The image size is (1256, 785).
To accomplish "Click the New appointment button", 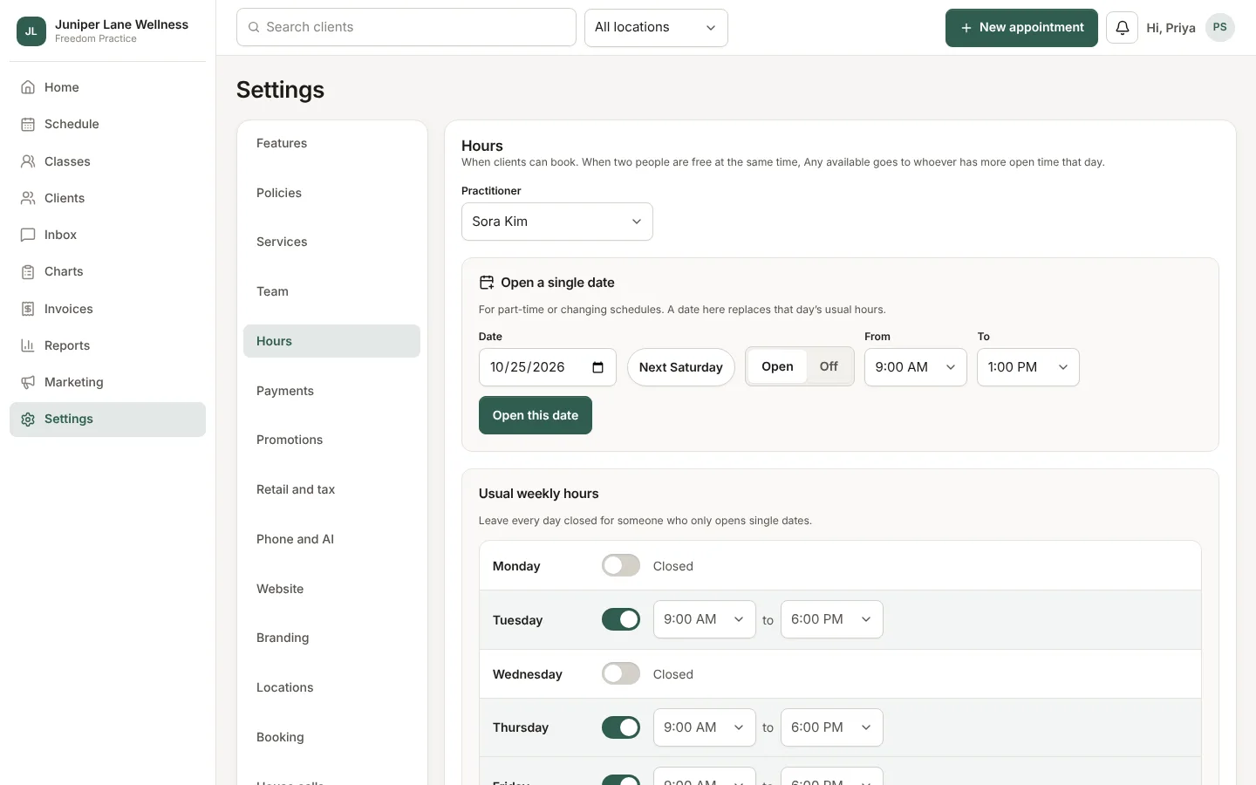I will [1021, 28].
